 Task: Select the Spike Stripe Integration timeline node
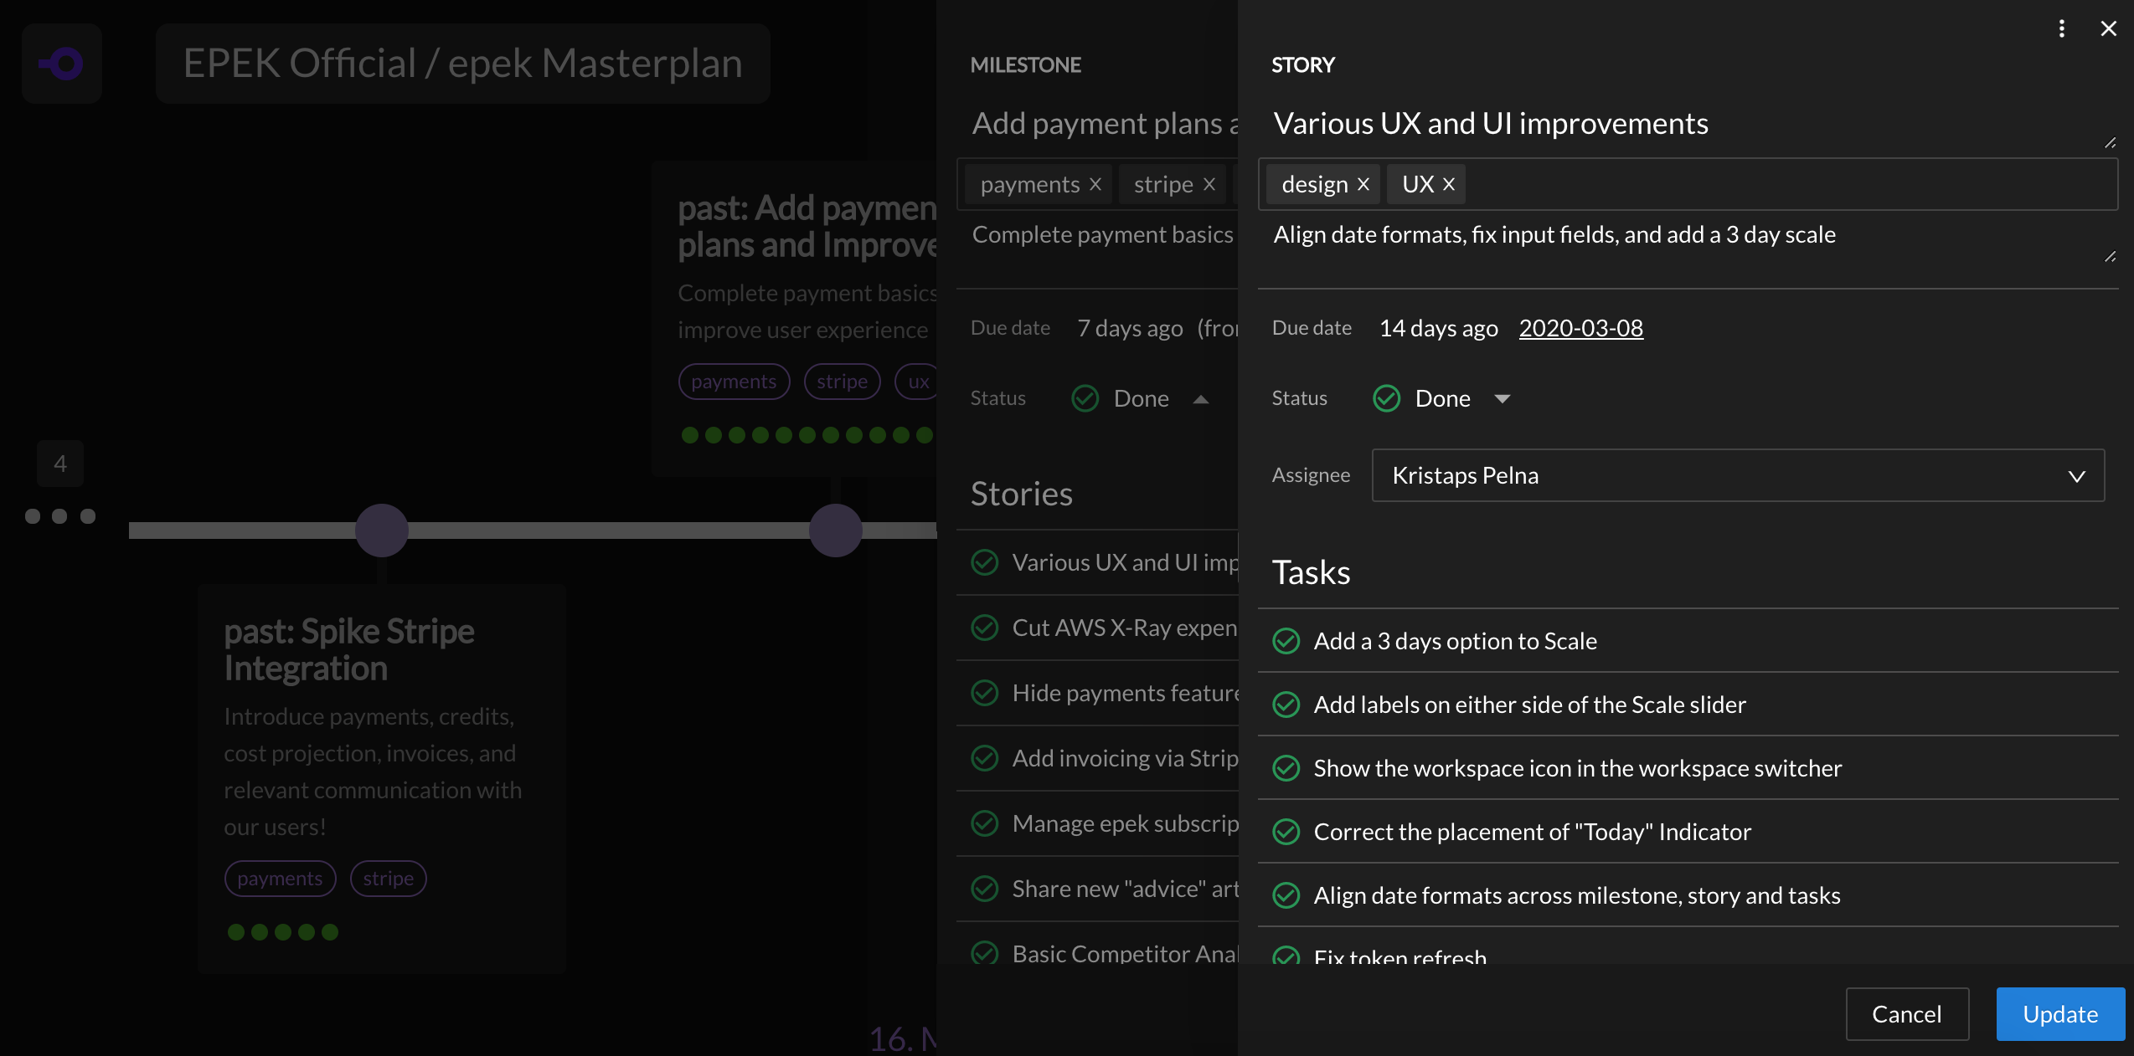382,530
